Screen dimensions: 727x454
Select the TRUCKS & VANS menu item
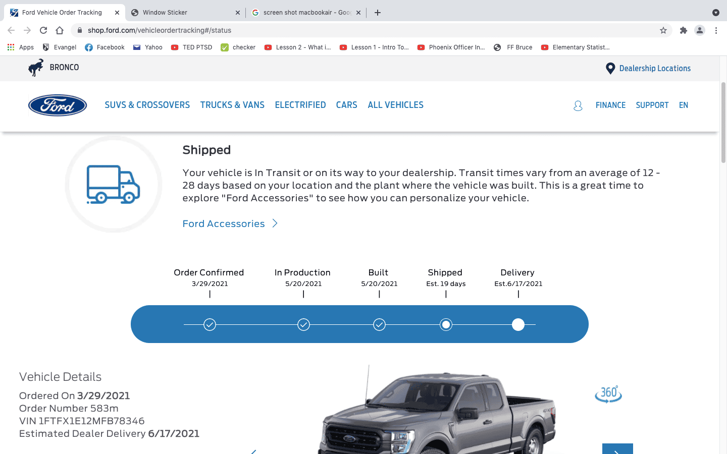pos(232,105)
